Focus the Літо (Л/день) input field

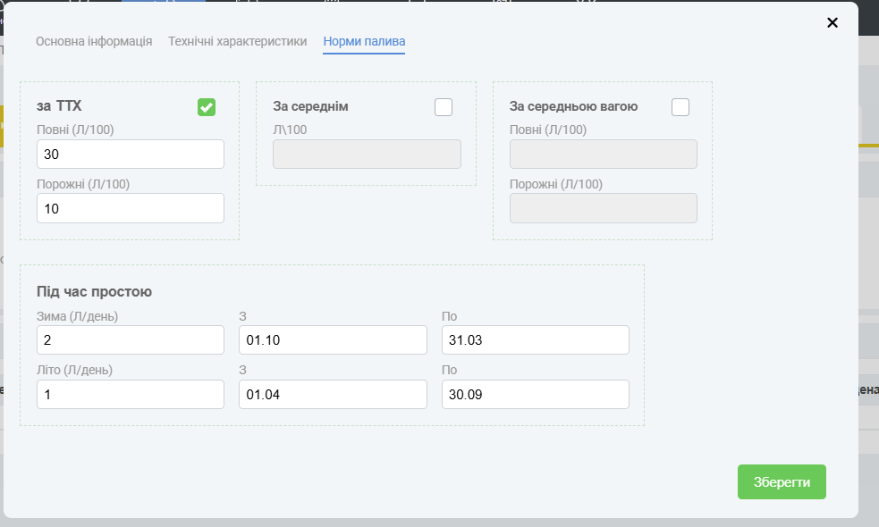pos(131,395)
